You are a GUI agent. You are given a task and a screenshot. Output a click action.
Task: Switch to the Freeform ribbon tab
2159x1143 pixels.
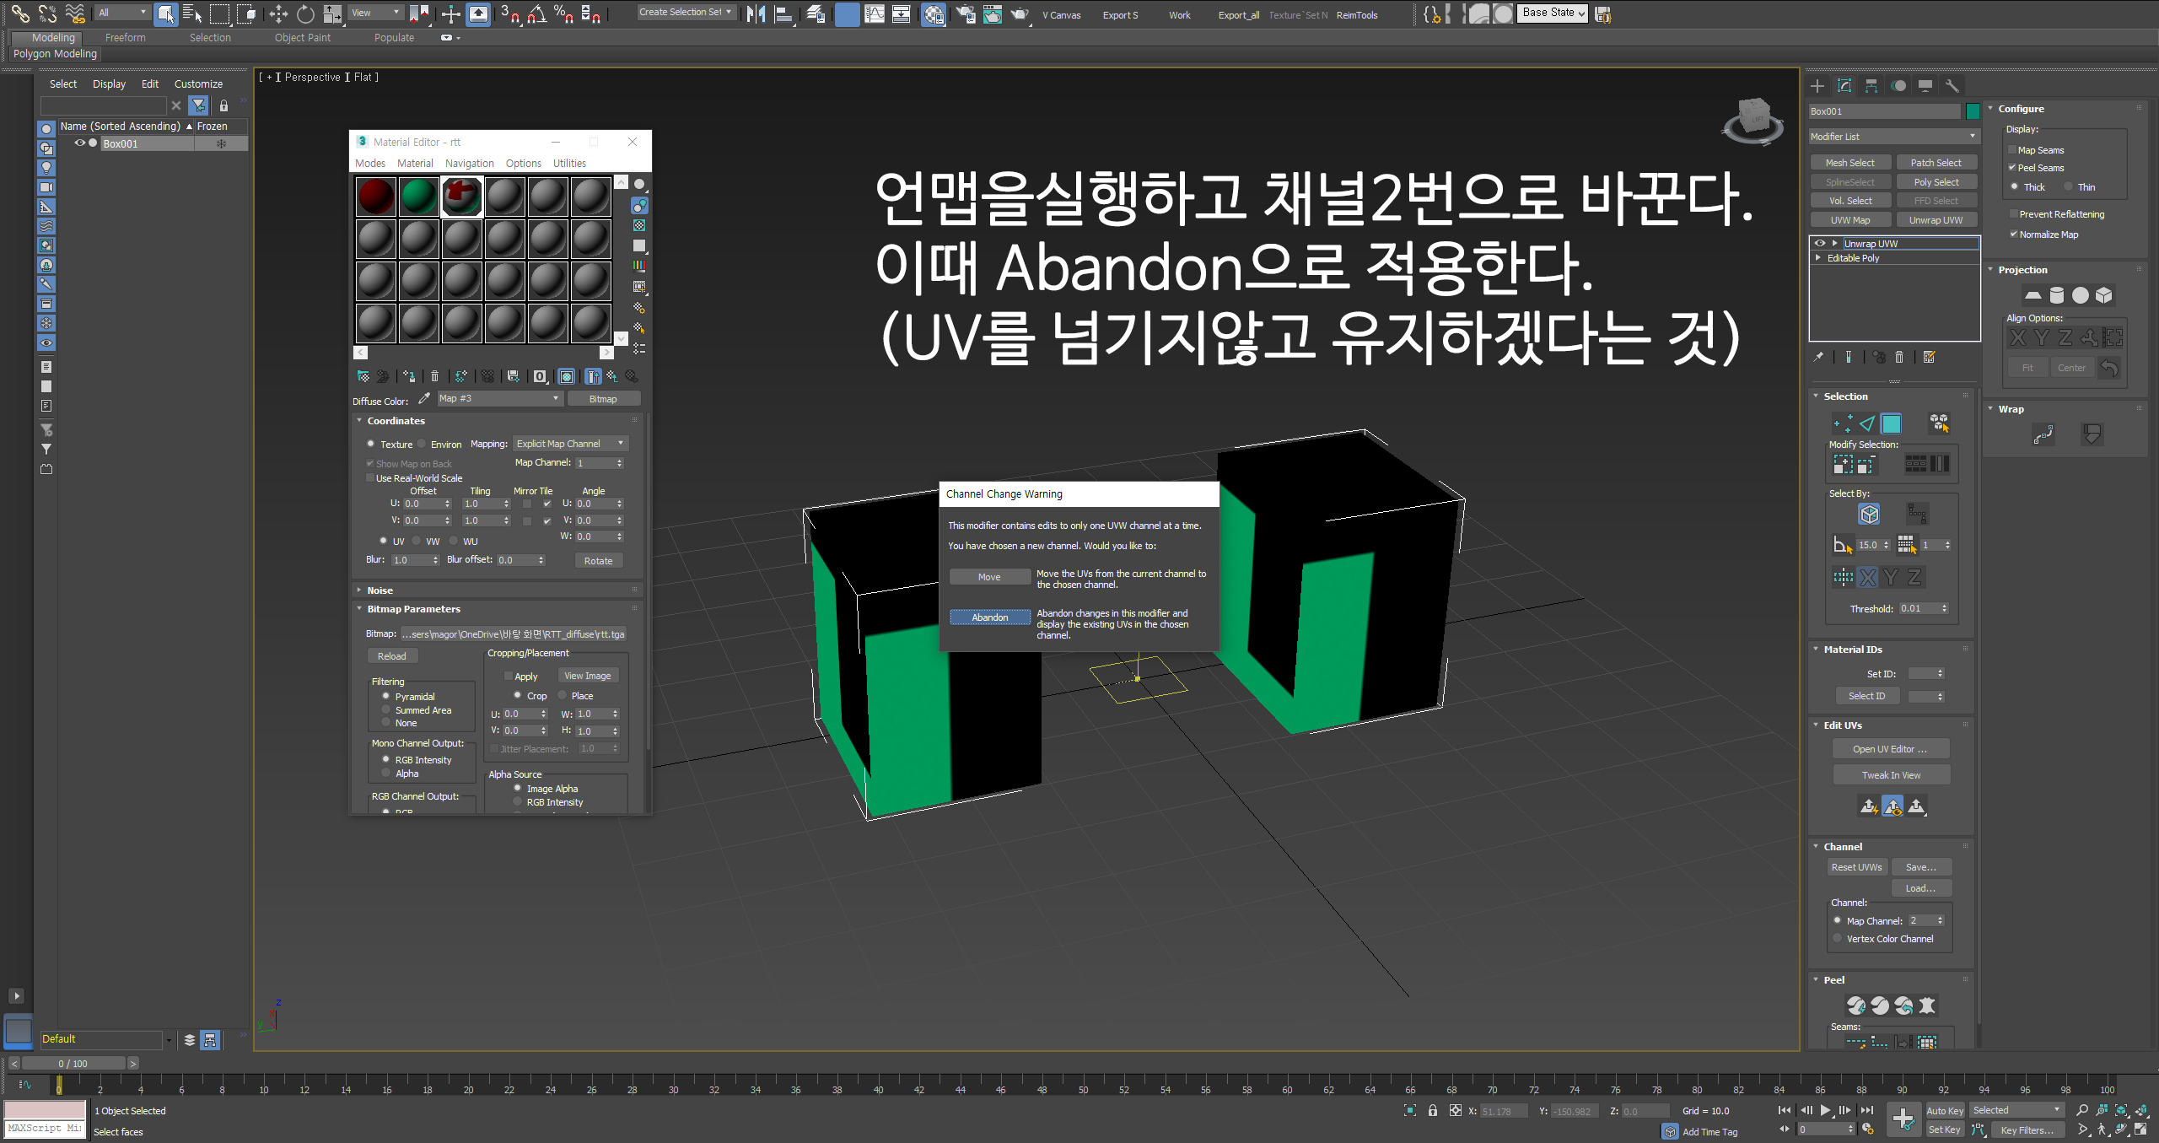tap(125, 38)
